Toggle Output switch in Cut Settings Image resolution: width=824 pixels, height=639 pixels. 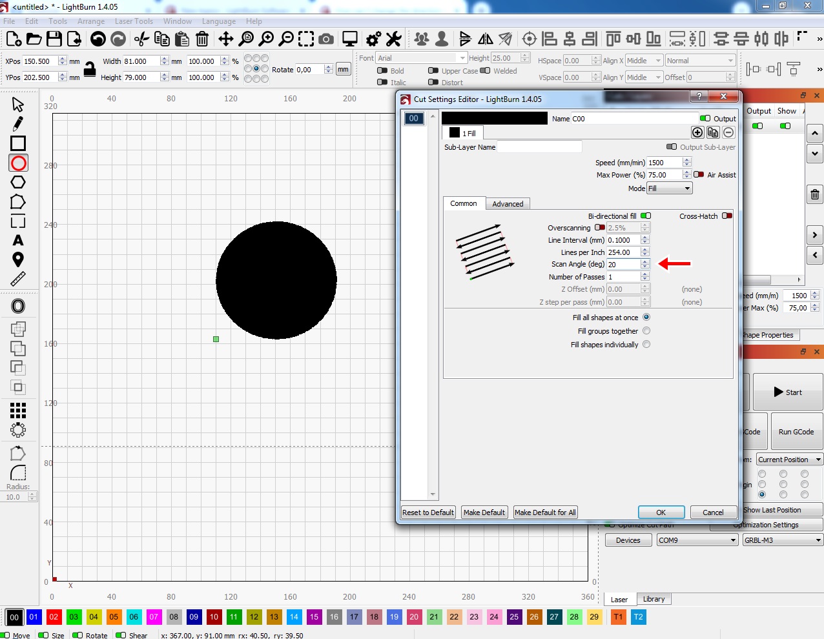click(x=705, y=118)
